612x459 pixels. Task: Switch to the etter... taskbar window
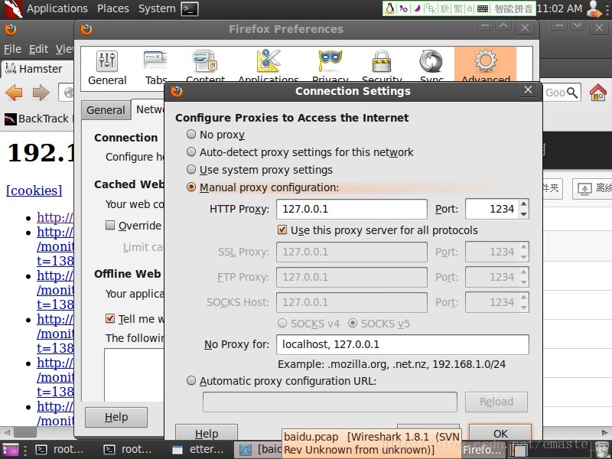click(x=198, y=450)
